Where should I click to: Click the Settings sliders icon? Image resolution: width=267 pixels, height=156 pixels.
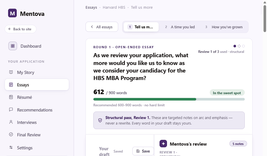pos(11,148)
